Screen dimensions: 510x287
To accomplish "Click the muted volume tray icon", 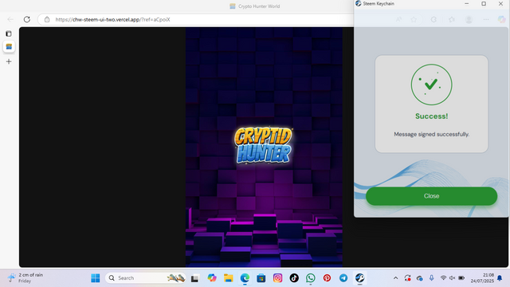I will coord(452,278).
